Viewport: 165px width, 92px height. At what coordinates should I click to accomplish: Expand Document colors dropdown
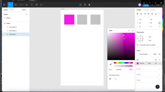(115, 75)
